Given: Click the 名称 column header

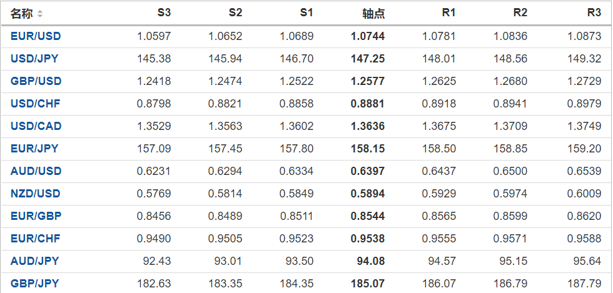Looking at the screenshot, I should click(22, 14).
